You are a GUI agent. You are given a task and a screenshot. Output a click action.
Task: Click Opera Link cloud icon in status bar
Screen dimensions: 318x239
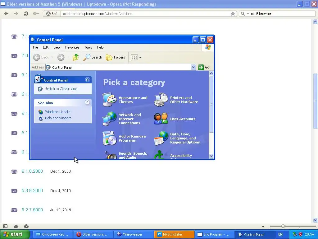click(x=16, y=226)
